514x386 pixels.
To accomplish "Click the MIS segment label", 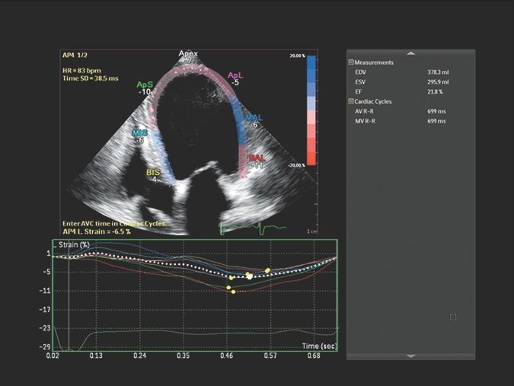I will click(x=141, y=134).
